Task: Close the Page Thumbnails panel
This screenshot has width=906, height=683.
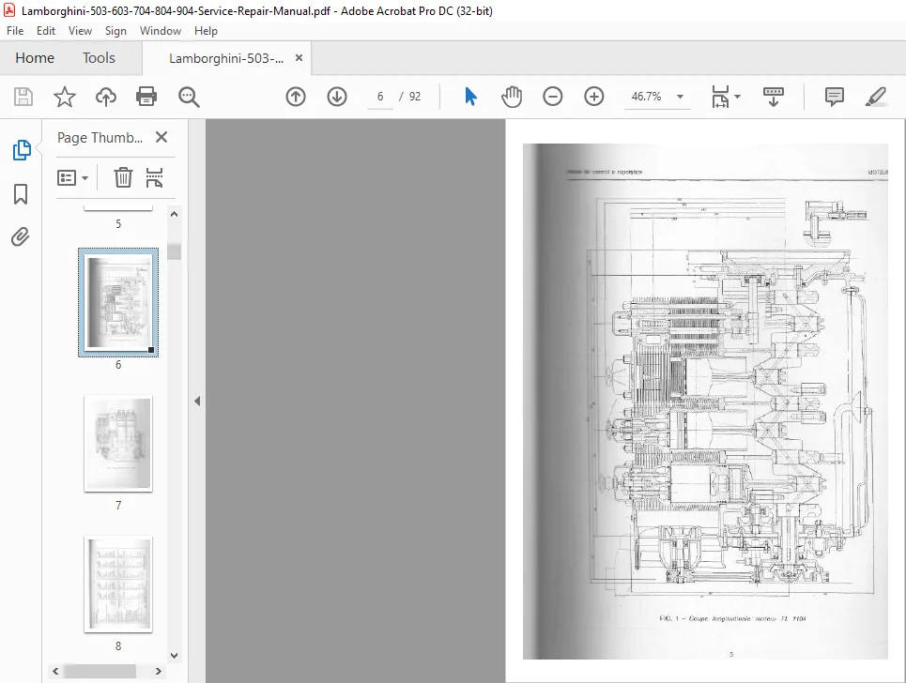Action: pyautogui.click(x=161, y=137)
